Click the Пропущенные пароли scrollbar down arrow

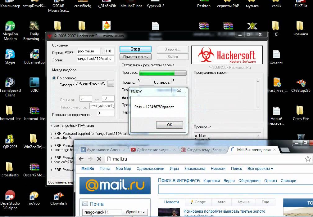click(x=258, y=107)
